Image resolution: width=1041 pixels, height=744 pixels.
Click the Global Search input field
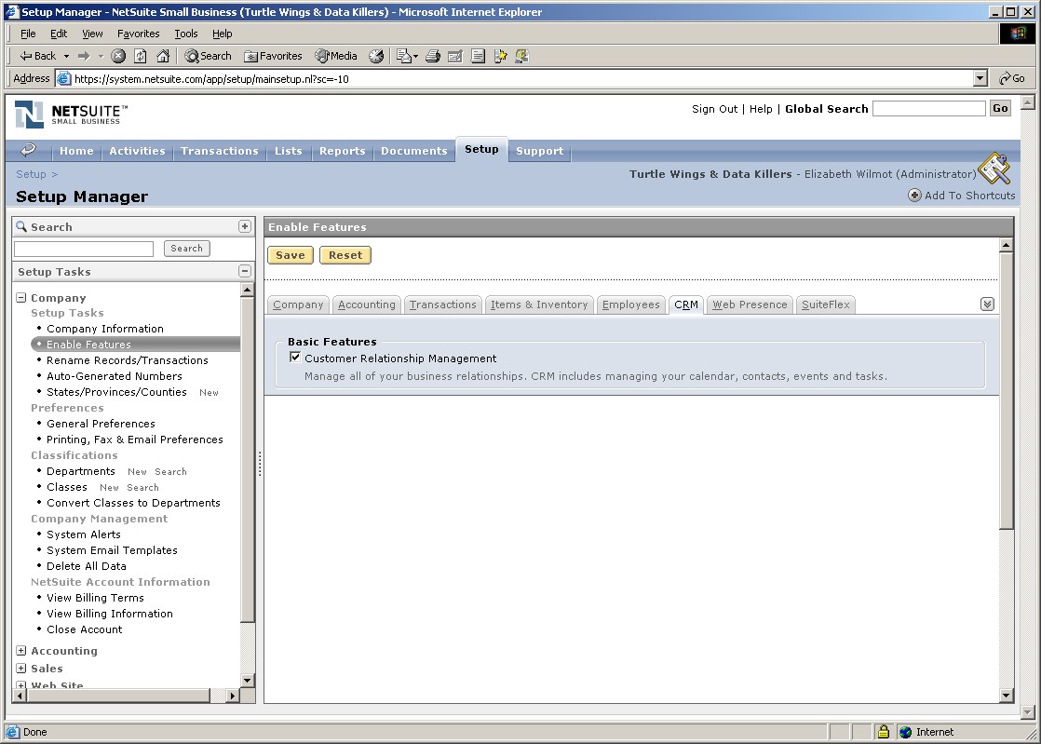click(929, 108)
